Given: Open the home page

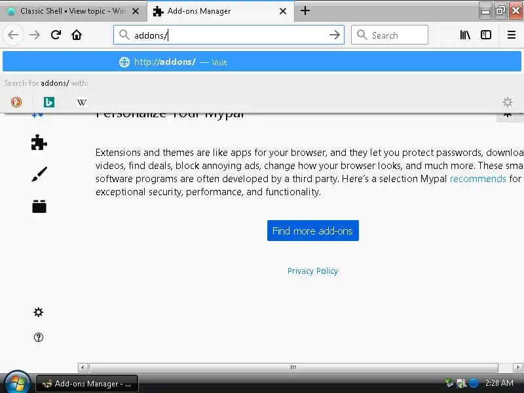Looking at the screenshot, I should 77,35.
